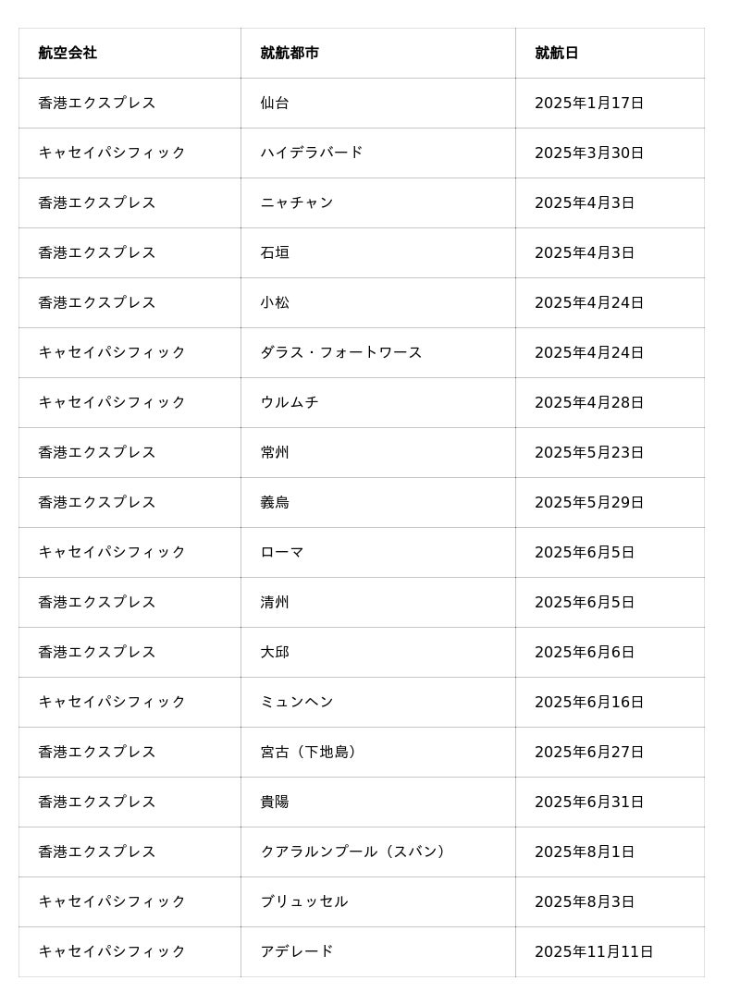Select the date 2025年5月23日
The image size is (740, 1005).
589,452
